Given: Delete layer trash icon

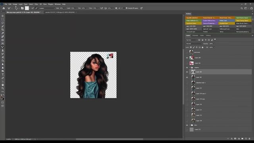Looking at the screenshot, I should 250,139.
